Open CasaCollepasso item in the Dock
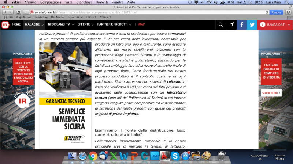This screenshot has height=164, width=293. (x=260, y=157)
